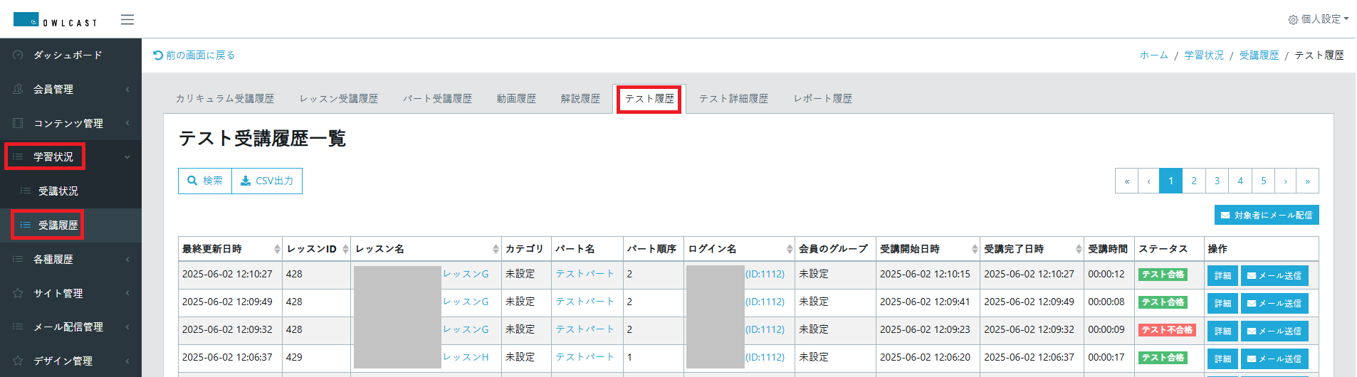
Task: Click the 検索 button with magnifier icon
Action: click(205, 181)
